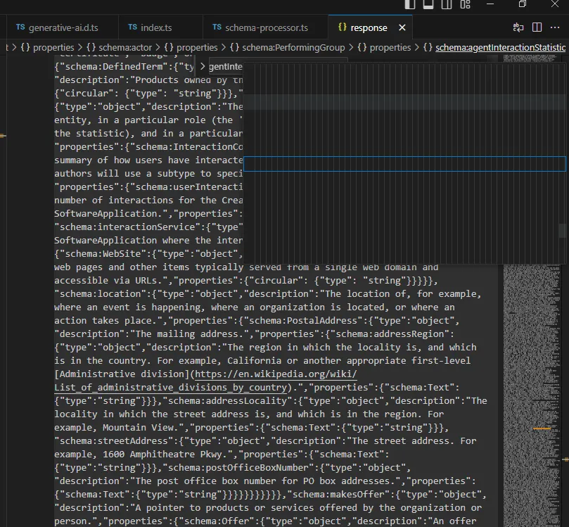Open the More Actions ellipsis menu

point(556,27)
